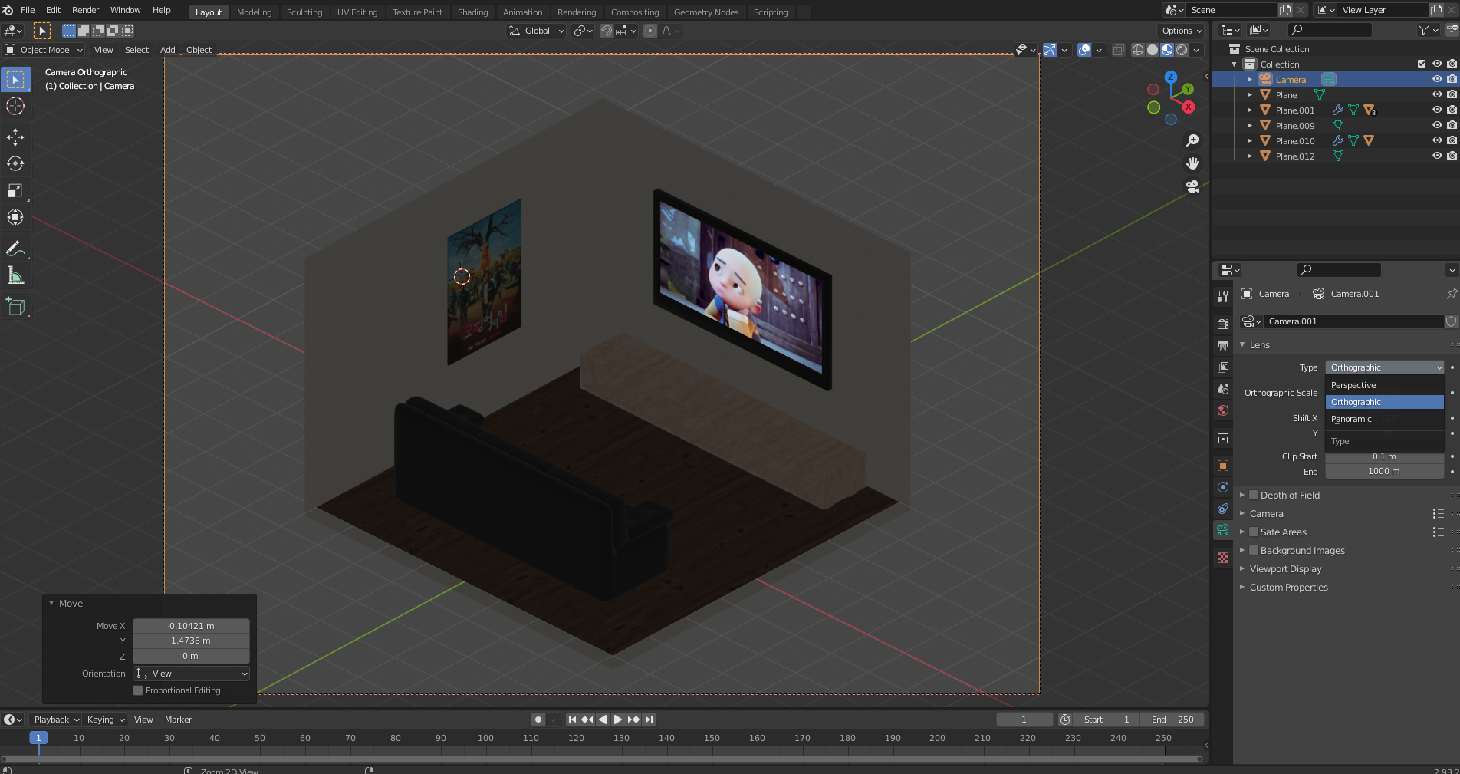
Task: Open the Playback dropdown in timeline
Action: pyautogui.click(x=57, y=720)
